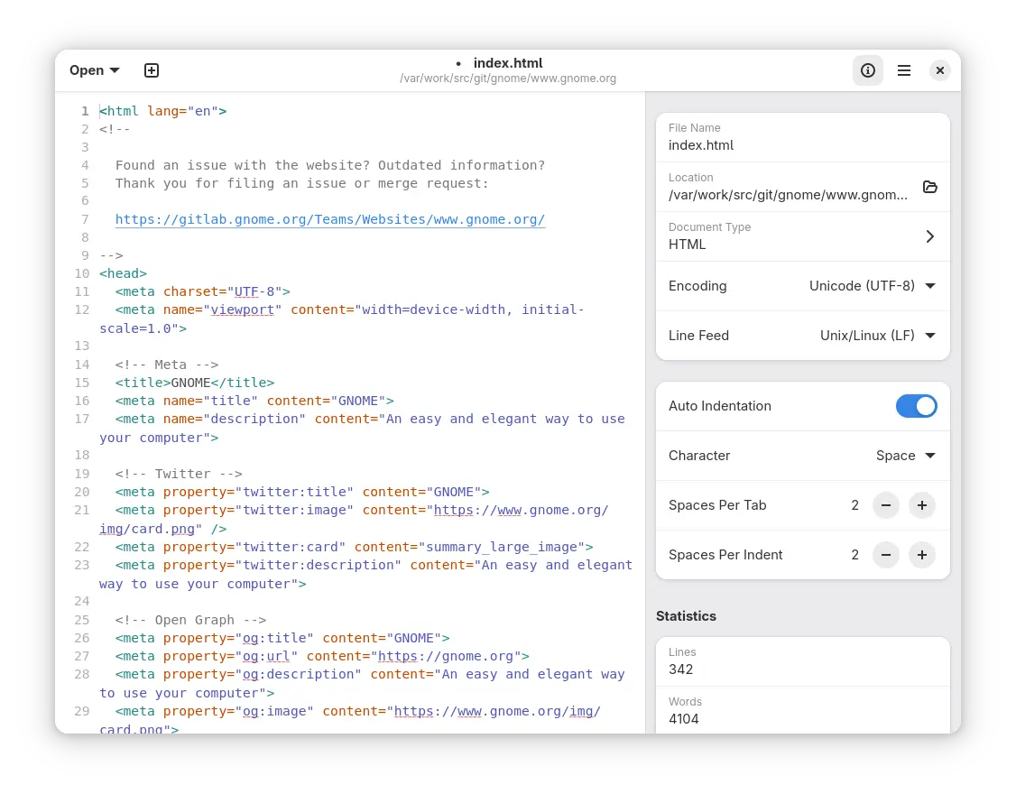
Task: Increase Spaces Per Tab with plus
Action: pyautogui.click(x=922, y=505)
